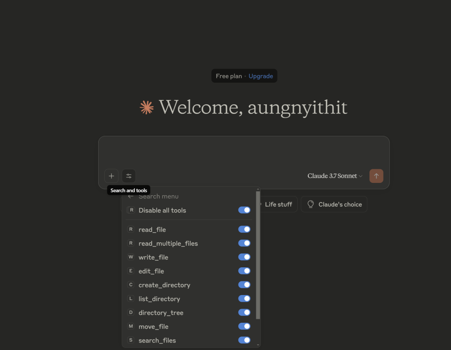This screenshot has width=451, height=350.
Task: Click the edit_file label
Action: coord(152,271)
